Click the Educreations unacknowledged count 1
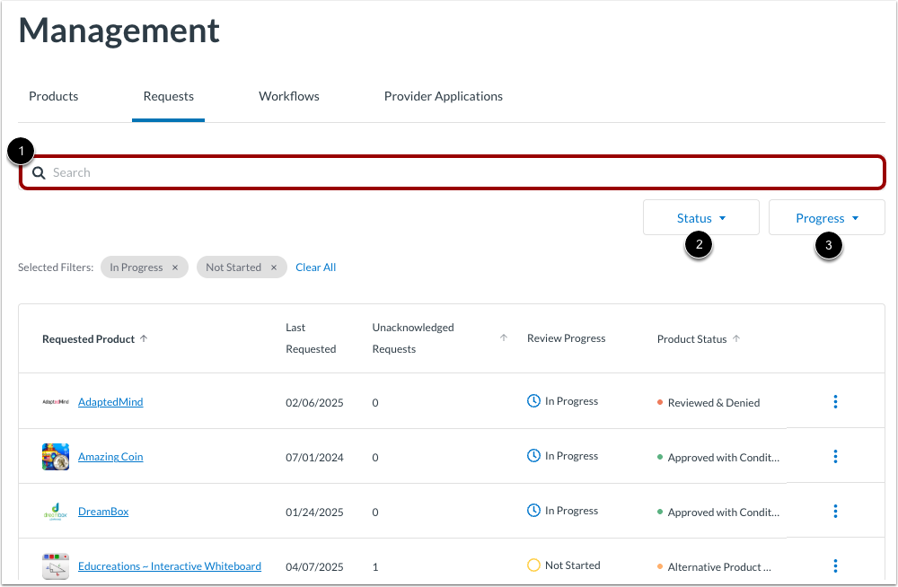The image size is (898, 587). pyautogui.click(x=375, y=567)
